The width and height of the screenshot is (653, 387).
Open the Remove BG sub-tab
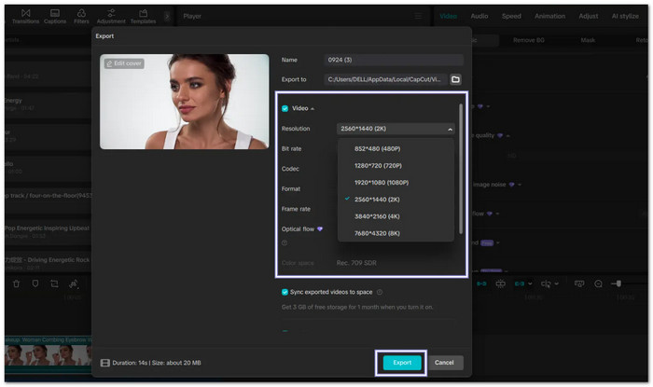(529, 40)
